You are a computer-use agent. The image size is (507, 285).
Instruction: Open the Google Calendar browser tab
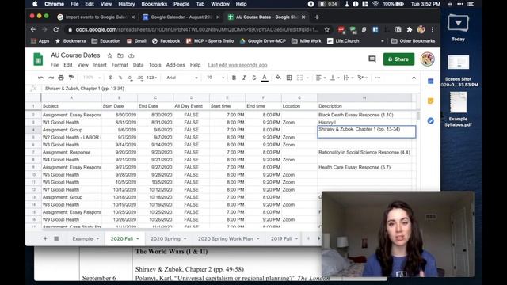point(181,17)
